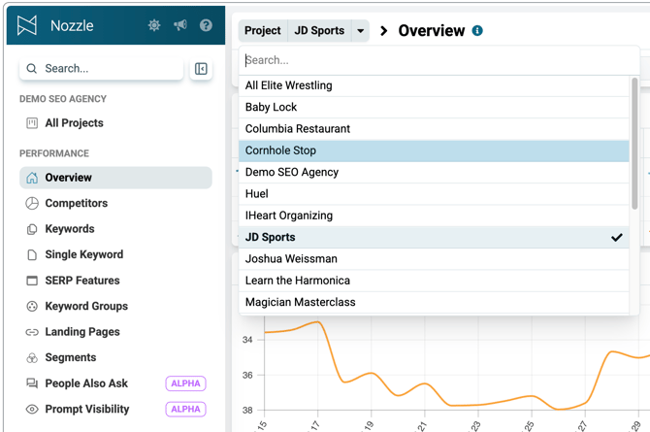Select JD Sports in project list
This screenshot has width=650, height=432.
click(434, 238)
